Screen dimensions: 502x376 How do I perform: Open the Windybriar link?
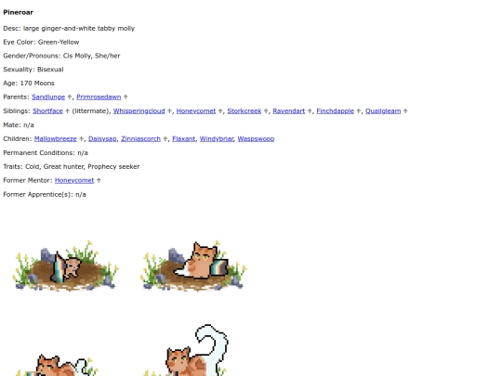point(217,138)
